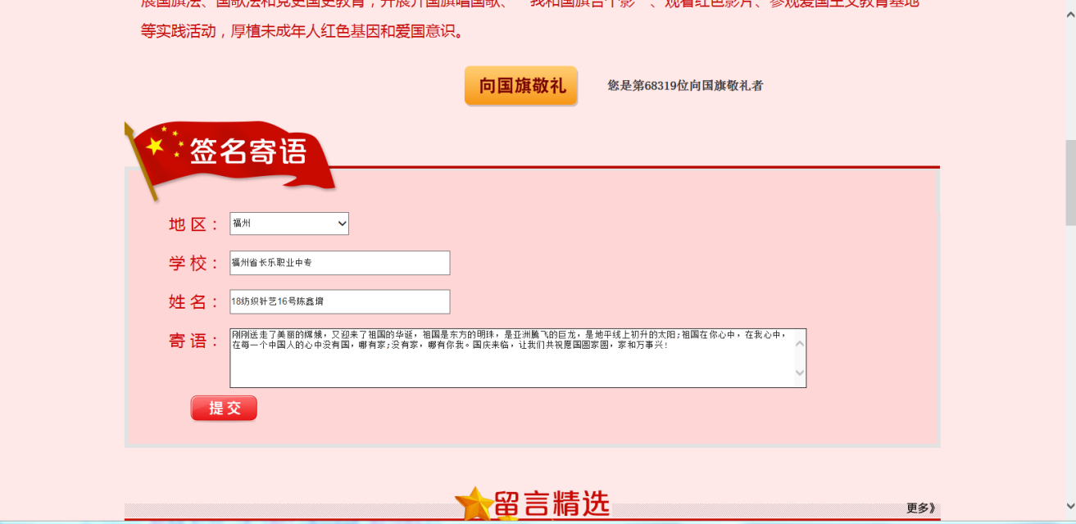Click the 向国旗敬礼 salute button
This screenshot has width=1076, height=524.
pos(521,86)
